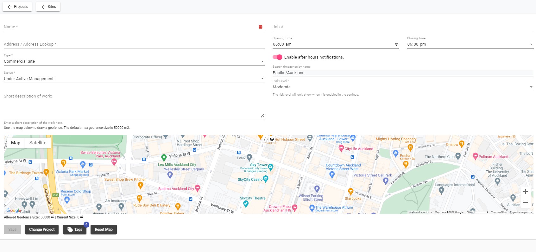Select the polygon drawing tool on map
Screen dimensions: 536x252
272,140
